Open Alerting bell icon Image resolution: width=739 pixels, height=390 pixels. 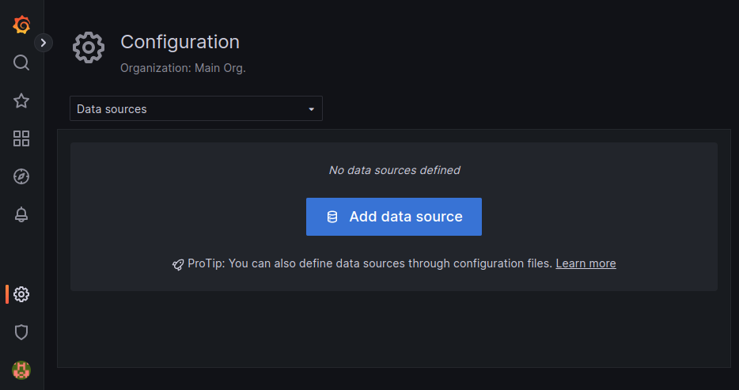point(21,214)
